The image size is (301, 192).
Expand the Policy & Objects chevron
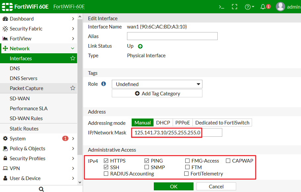pyautogui.click(x=73, y=149)
